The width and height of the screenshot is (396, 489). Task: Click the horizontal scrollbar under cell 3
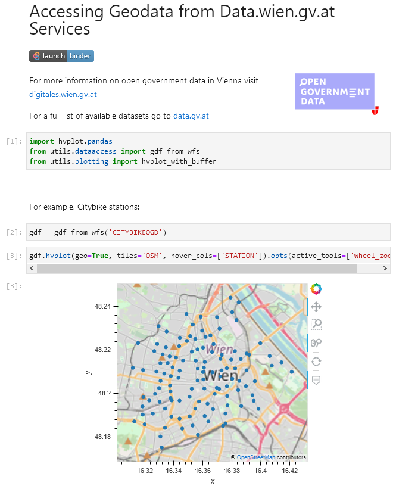point(197,269)
